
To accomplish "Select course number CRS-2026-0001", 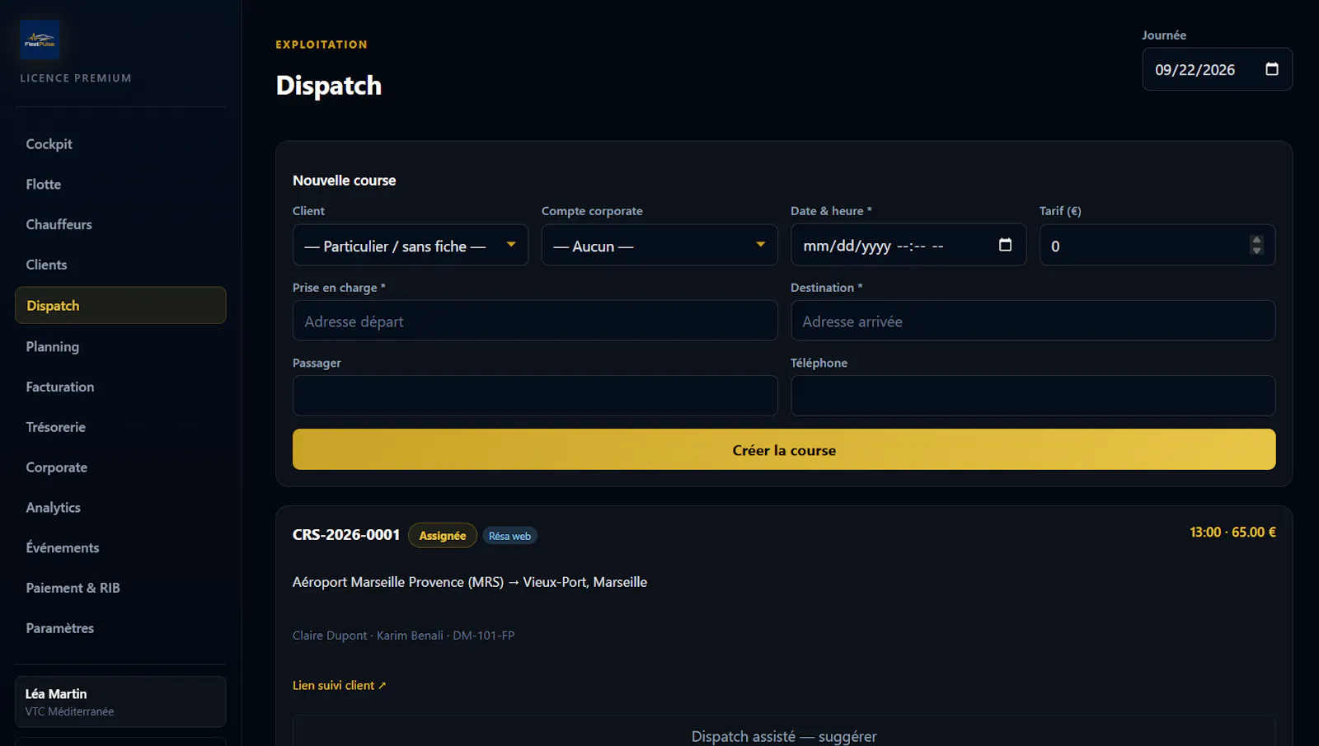I will point(346,534).
